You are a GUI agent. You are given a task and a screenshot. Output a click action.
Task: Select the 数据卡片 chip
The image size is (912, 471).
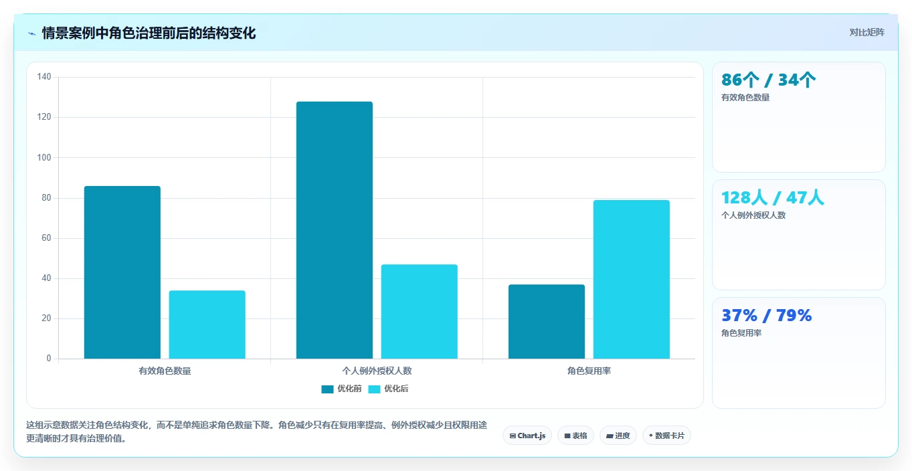click(x=666, y=436)
